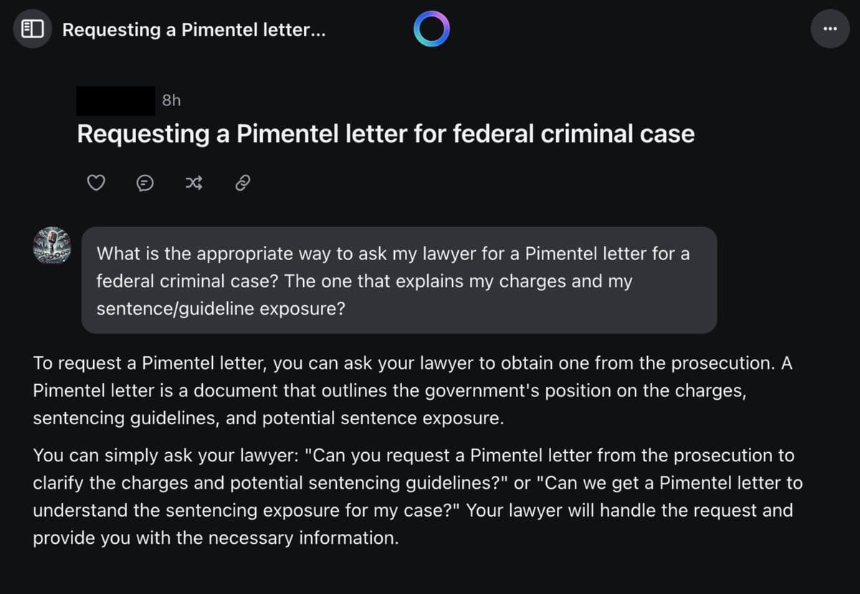Remix the post with the shuffle-arrows icon
This screenshot has width=860, height=594.
click(x=193, y=183)
